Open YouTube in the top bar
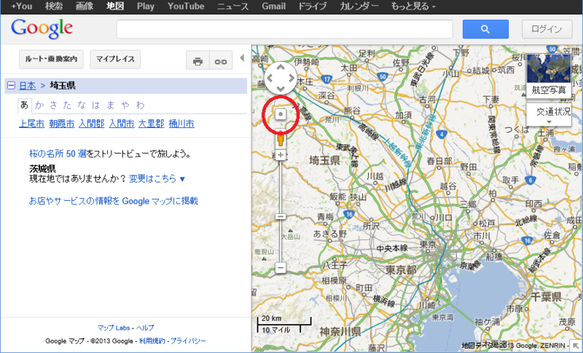583x353 pixels. [186, 7]
